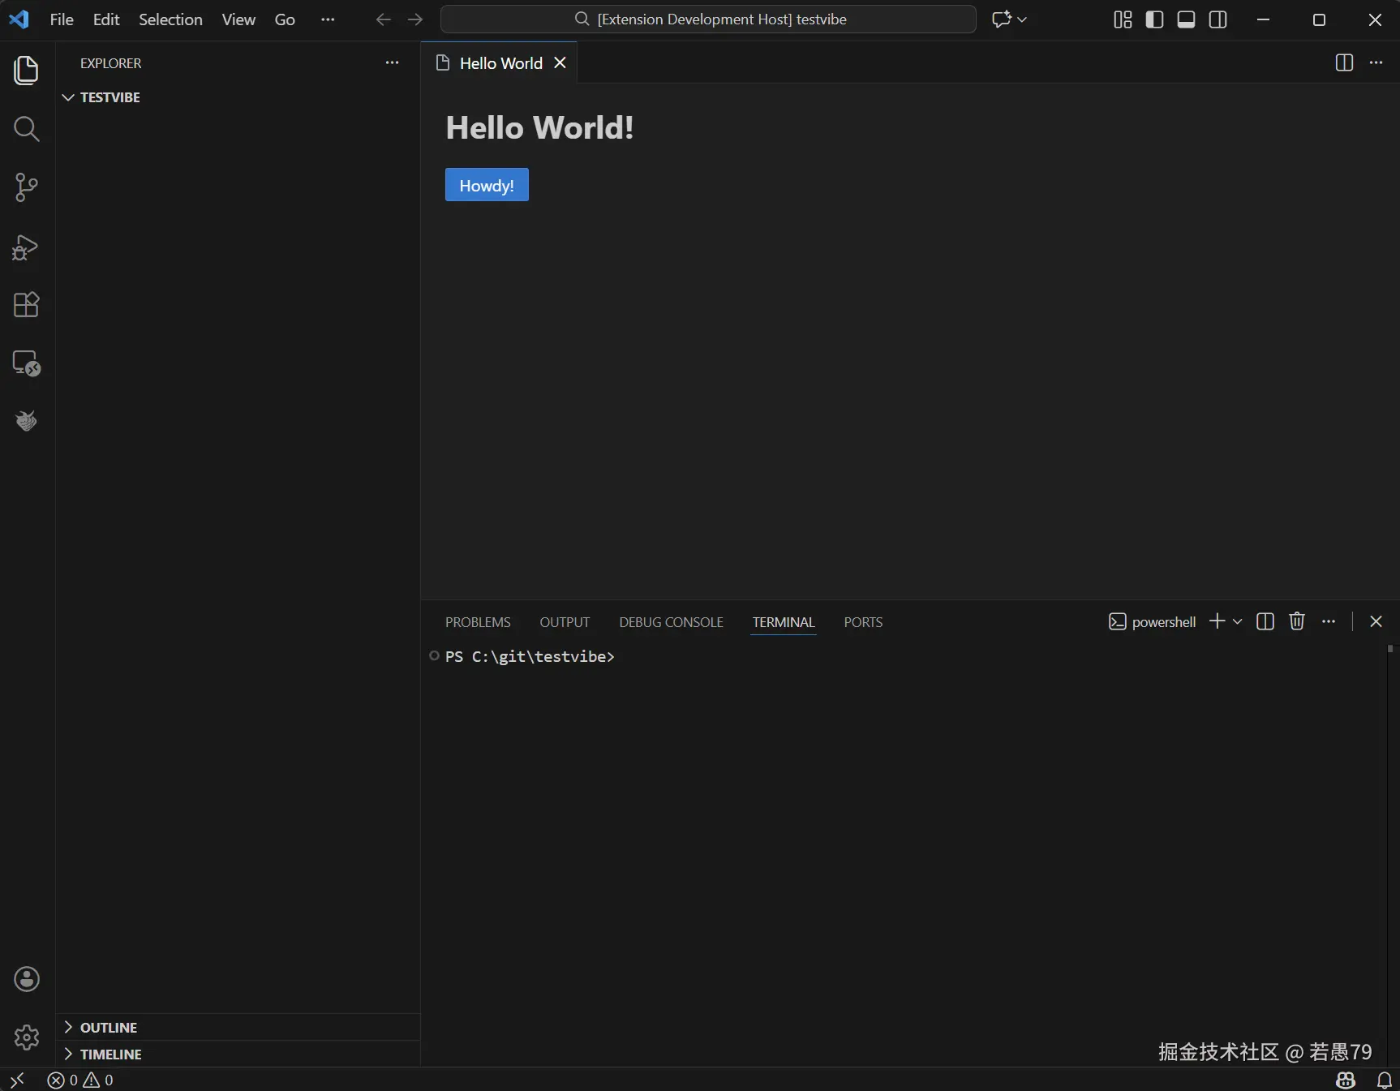Image resolution: width=1400 pixels, height=1091 pixels.
Task: Open the Source Control view
Action: pyautogui.click(x=27, y=187)
